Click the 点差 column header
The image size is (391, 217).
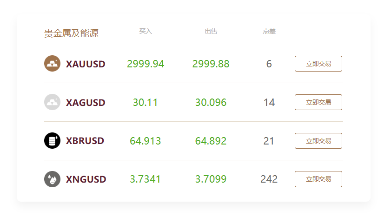coord(269,31)
